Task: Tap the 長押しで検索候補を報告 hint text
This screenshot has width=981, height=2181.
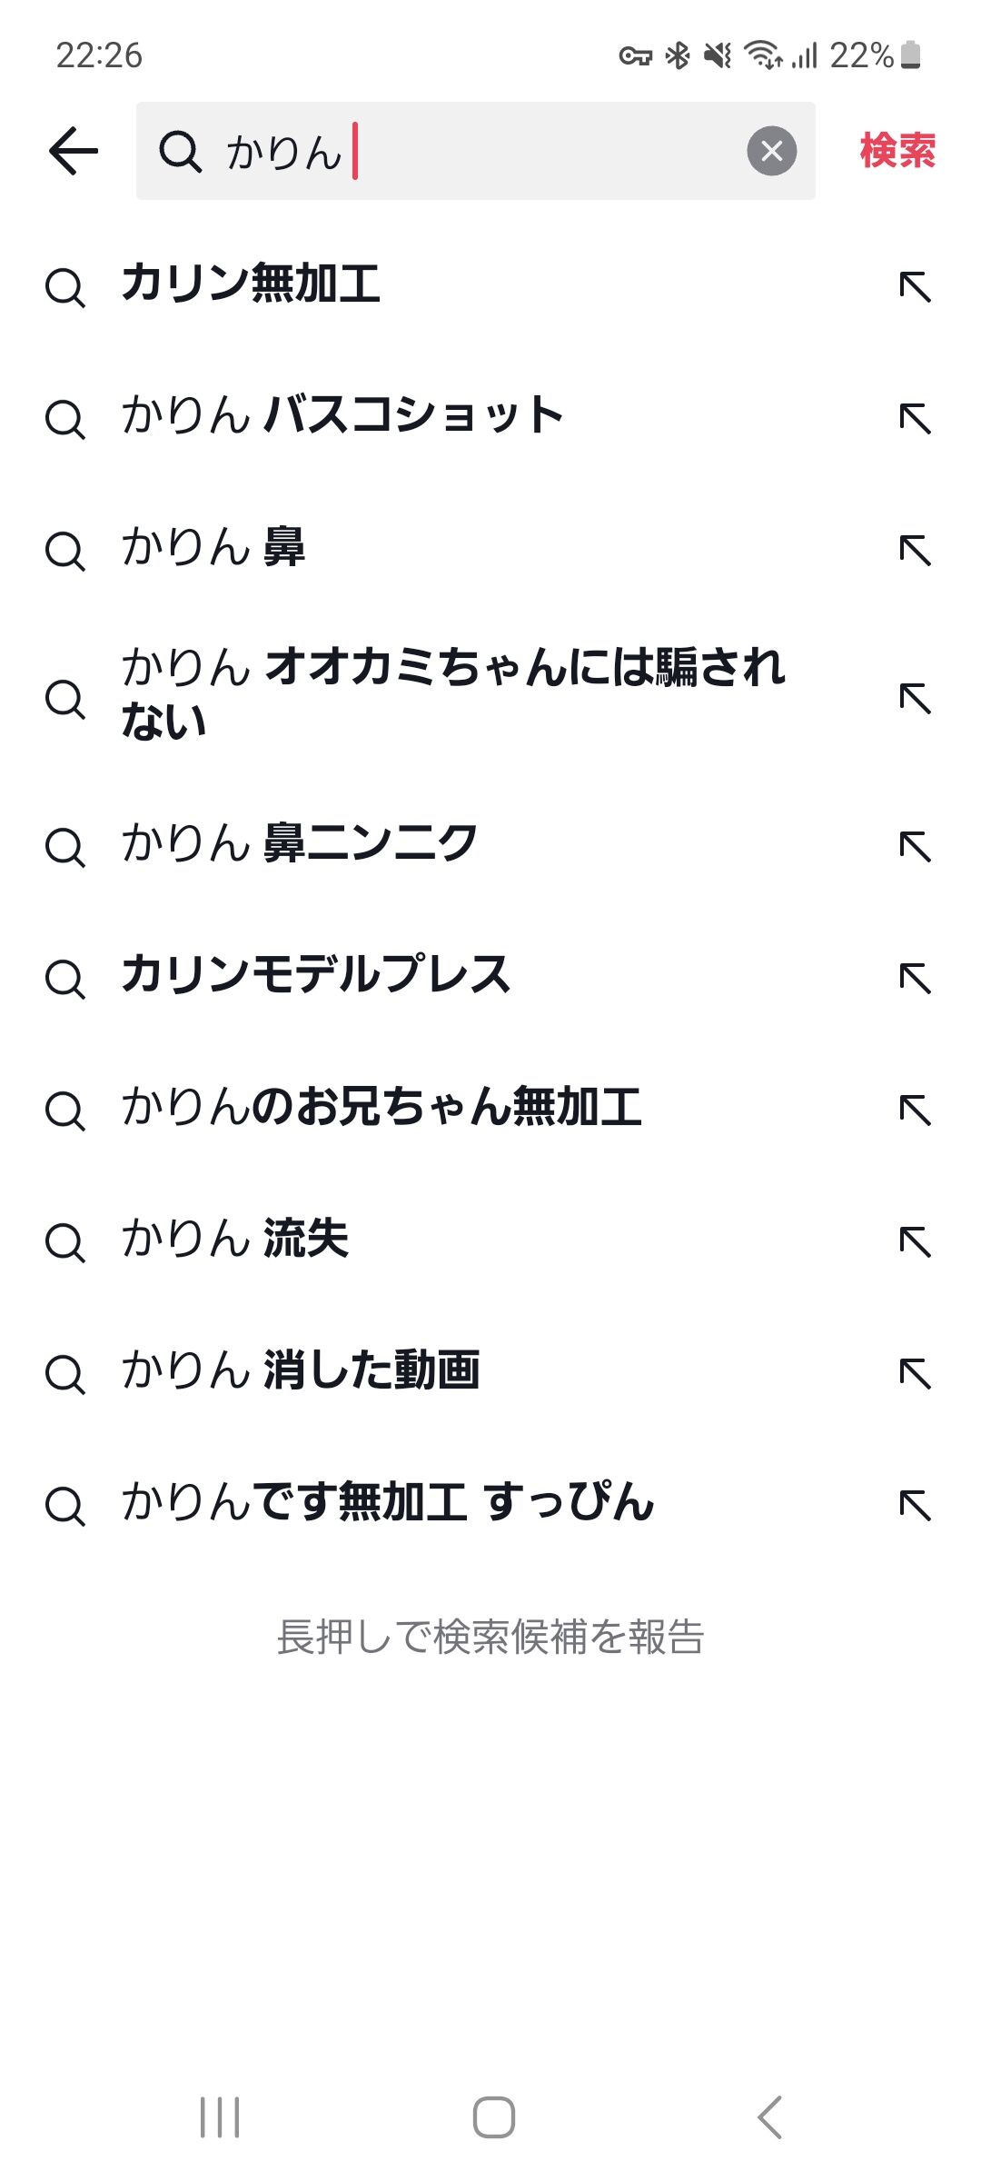Action: (490, 1637)
